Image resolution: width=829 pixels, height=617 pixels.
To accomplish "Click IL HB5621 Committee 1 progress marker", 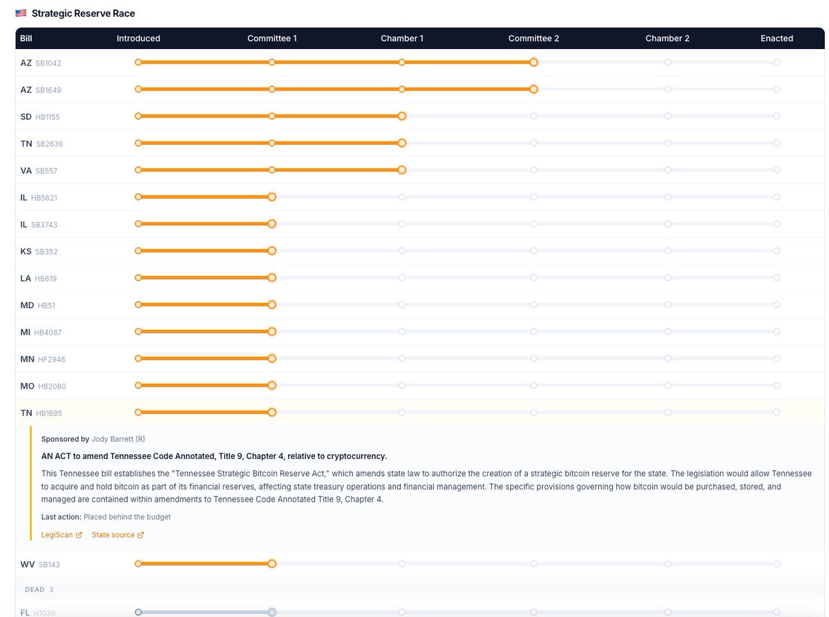I will 272,197.
